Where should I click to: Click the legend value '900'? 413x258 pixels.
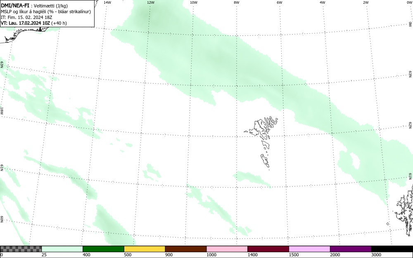(169, 255)
